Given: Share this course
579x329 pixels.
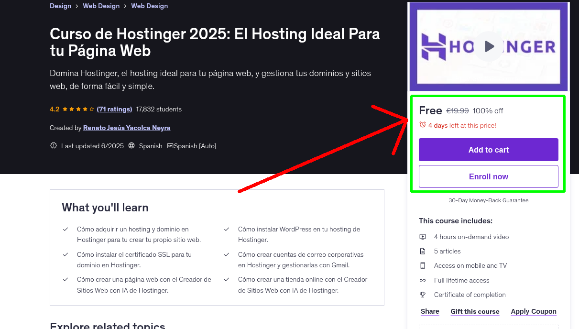Looking at the screenshot, I should click(x=430, y=311).
